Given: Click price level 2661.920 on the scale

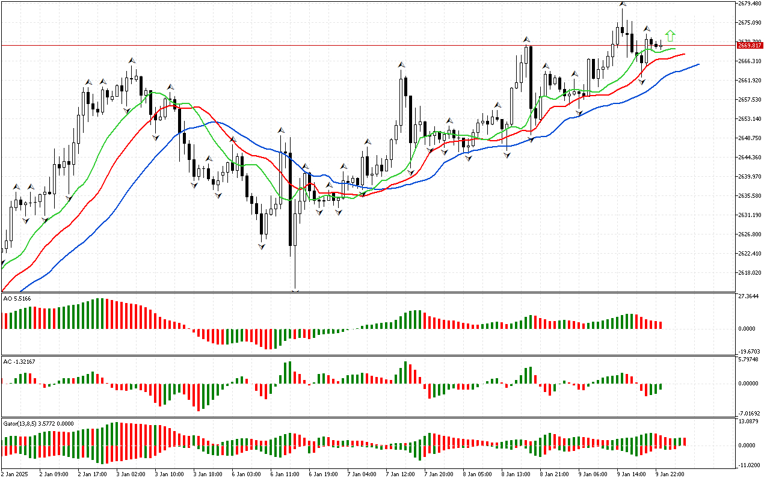Looking at the screenshot, I should pos(749,81).
